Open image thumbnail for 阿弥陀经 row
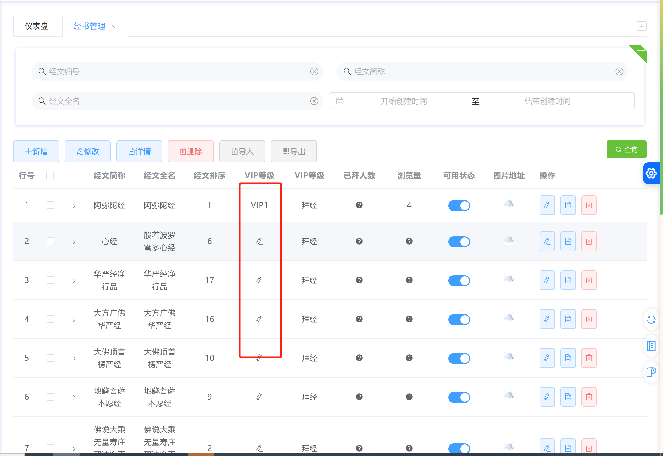Screen dimensions: 663x456 509,203
